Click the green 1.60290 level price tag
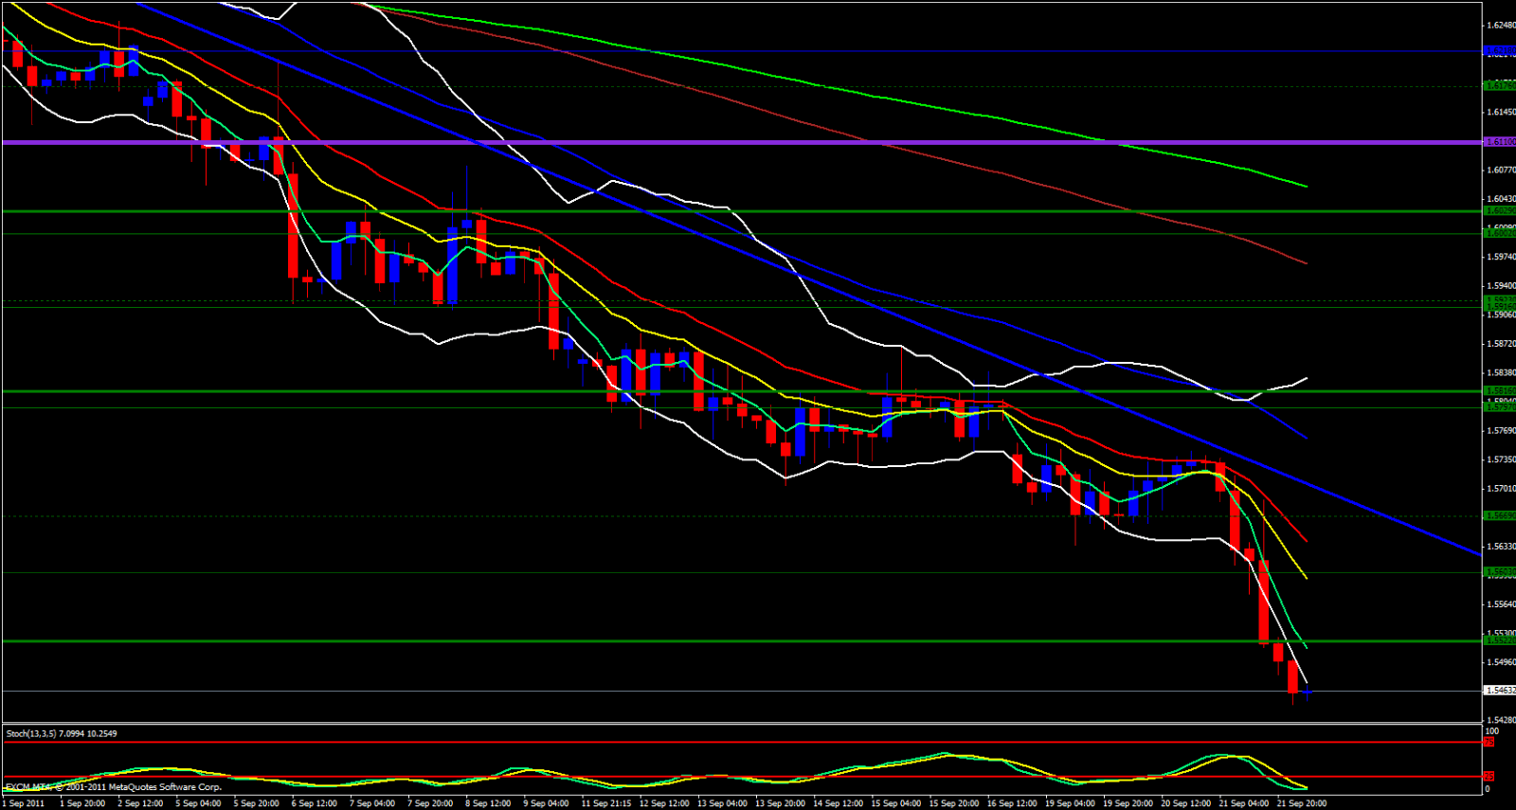The image size is (1516, 810). tap(1500, 211)
